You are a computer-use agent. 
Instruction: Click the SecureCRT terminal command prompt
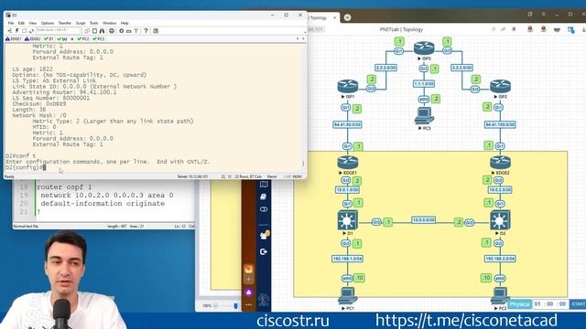(26, 167)
